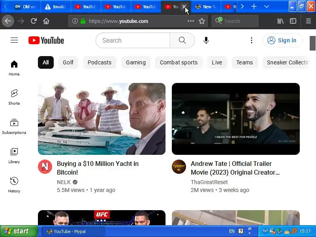Switch to the YouTube tab right of Invalid
The height and width of the screenshot is (237, 316).
pos(86,7)
